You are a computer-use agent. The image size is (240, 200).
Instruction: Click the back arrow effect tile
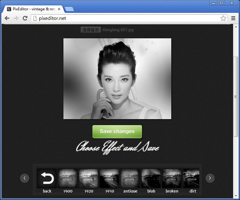(x=47, y=178)
